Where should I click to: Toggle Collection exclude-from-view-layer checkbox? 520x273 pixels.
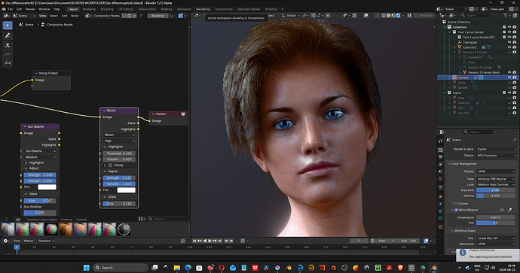pyautogui.click(x=504, y=27)
